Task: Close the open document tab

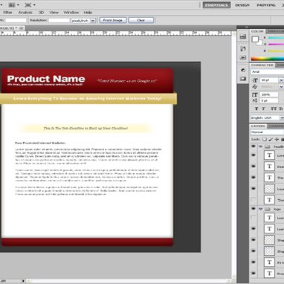Action: click(x=22, y=28)
